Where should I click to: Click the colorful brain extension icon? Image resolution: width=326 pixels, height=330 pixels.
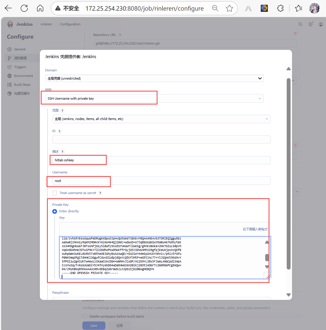(x=264, y=8)
